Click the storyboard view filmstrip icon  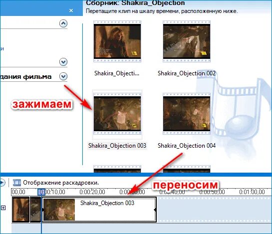pyautogui.click(x=17, y=183)
